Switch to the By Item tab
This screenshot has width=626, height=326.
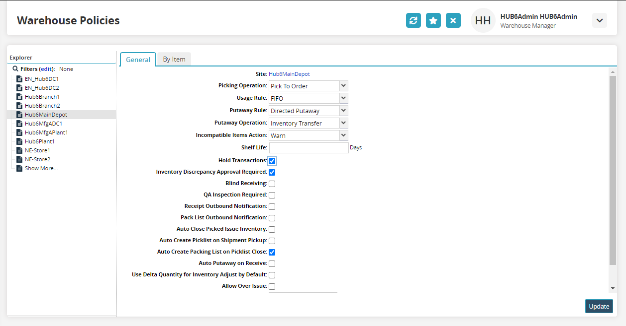(174, 59)
